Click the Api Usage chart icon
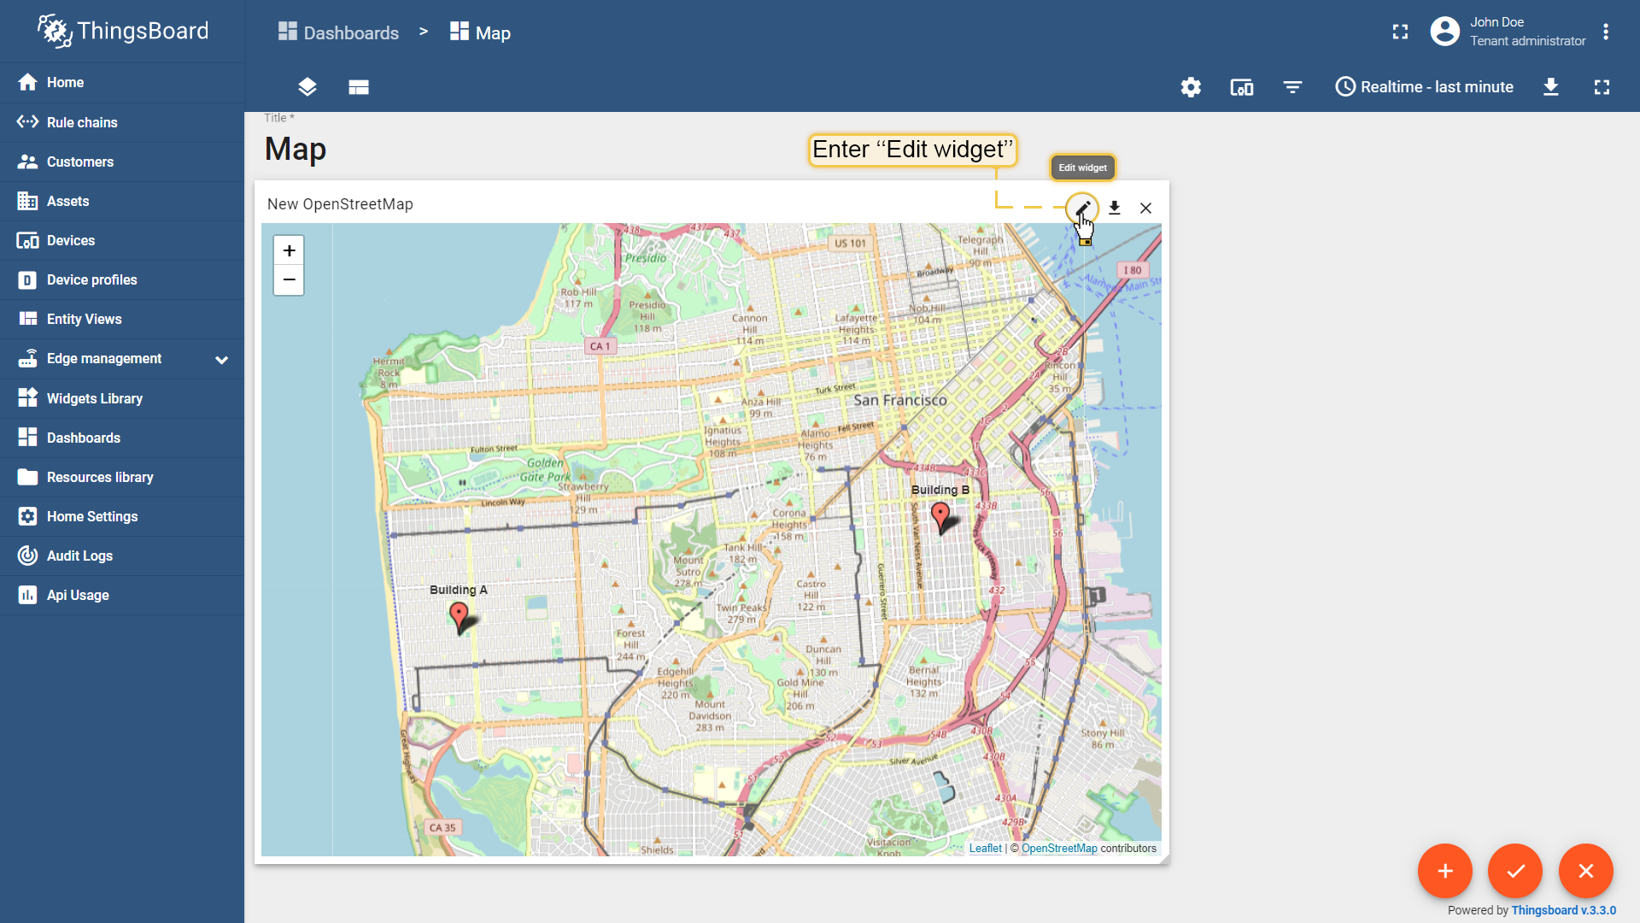Screen dimensions: 1640x923 27,595
